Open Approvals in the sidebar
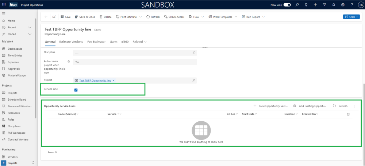The height and width of the screenshot is (166, 365). point(14,69)
